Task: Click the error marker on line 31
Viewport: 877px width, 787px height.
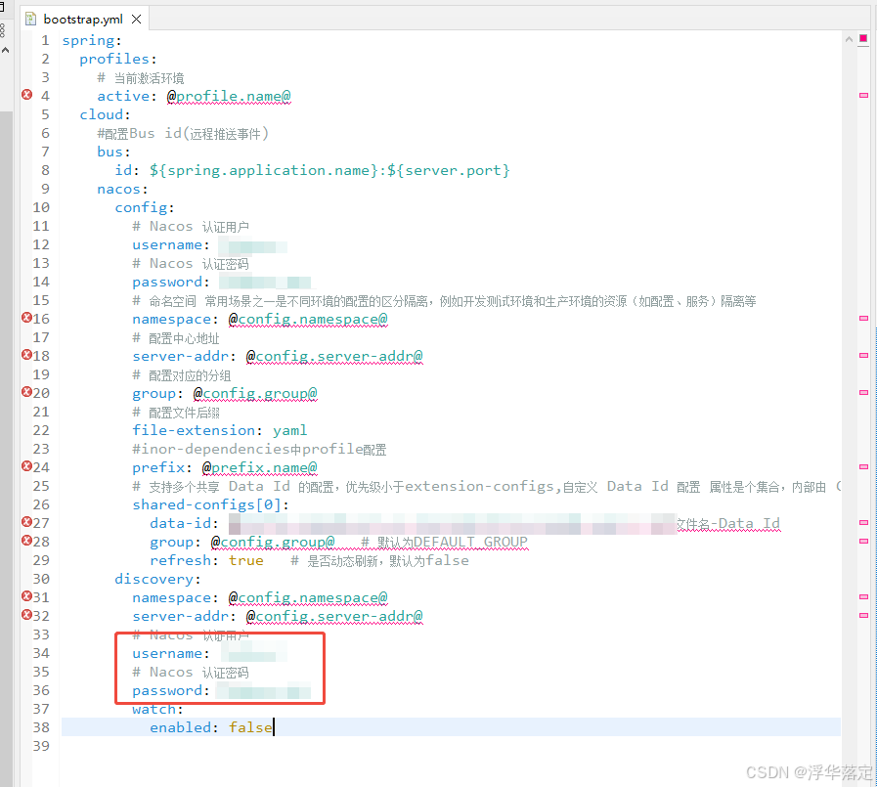Action: pyautogui.click(x=26, y=596)
